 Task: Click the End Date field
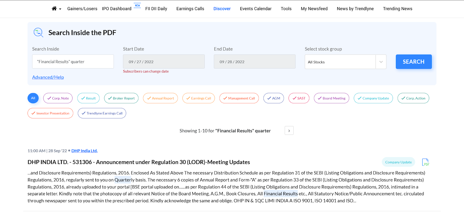(255, 62)
